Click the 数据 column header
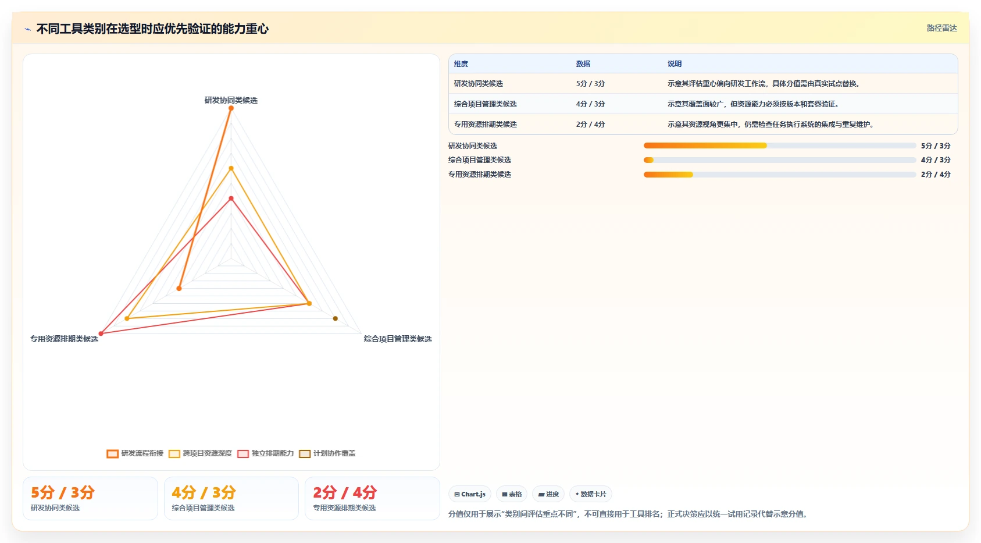Image resolution: width=981 pixels, height=543 pixels. [583, 64]
